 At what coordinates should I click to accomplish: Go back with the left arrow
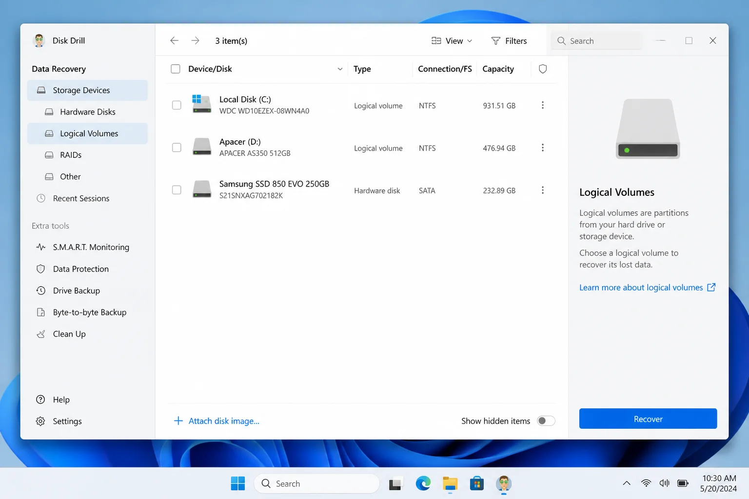(174, 40)
